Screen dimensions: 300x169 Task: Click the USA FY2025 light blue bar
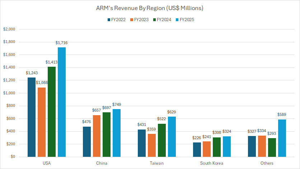point(62,102)
